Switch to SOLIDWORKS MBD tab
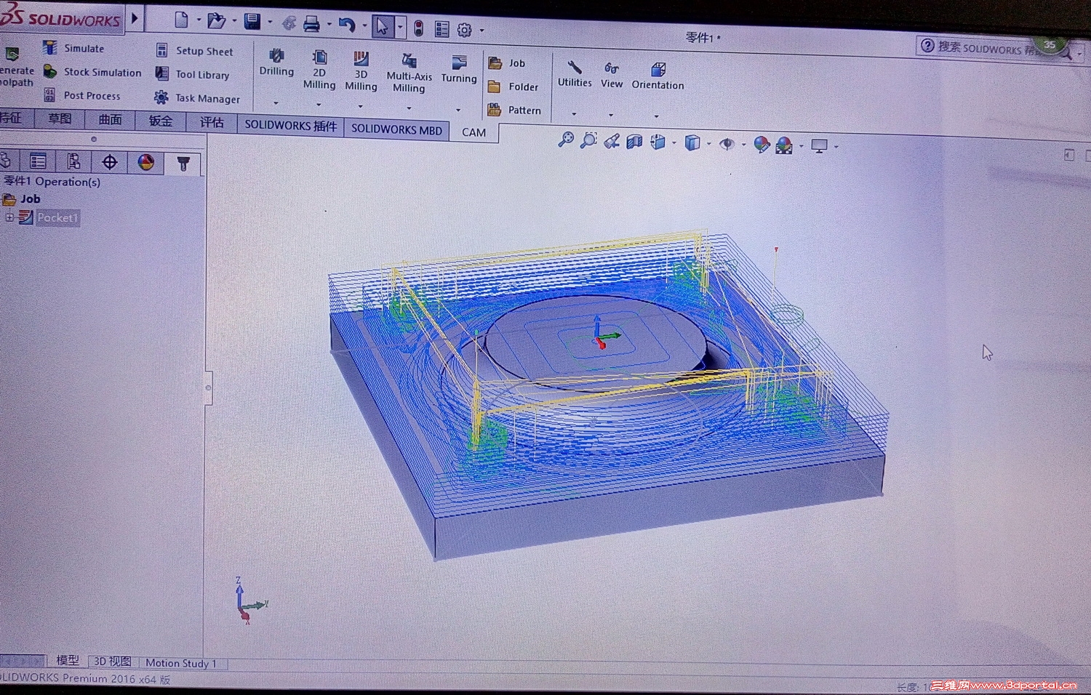Image resolution: width=1091 pixels, height=695 pixels. point(397,129)
